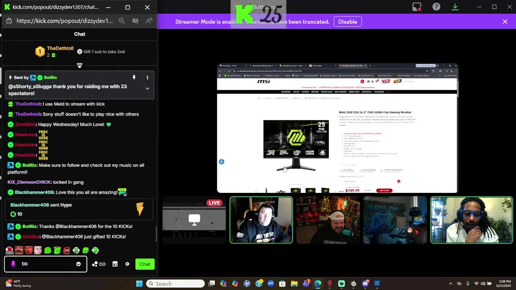Click ZombEhh username in chat
The width and height of the screenshot is (516, 290).
click(x=25, y=124)
